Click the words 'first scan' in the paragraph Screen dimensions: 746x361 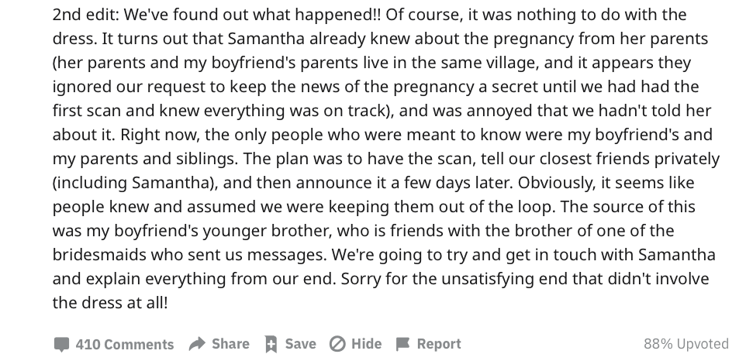pyautogui.click(x=80, y=111)
